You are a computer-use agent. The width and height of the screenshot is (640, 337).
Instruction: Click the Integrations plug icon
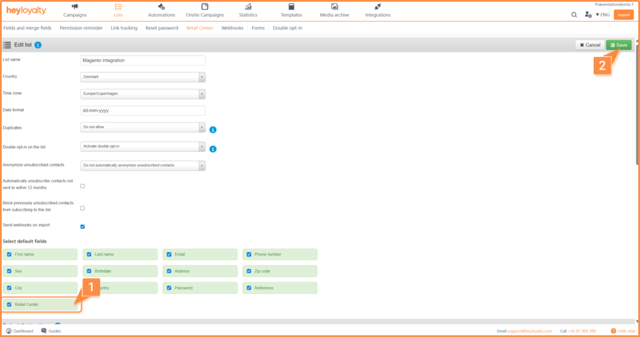[377, 6]
